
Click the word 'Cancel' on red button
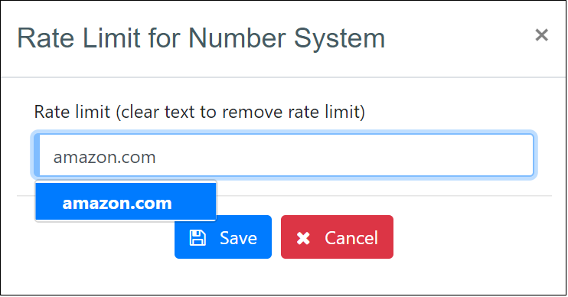tap(351, 238)
